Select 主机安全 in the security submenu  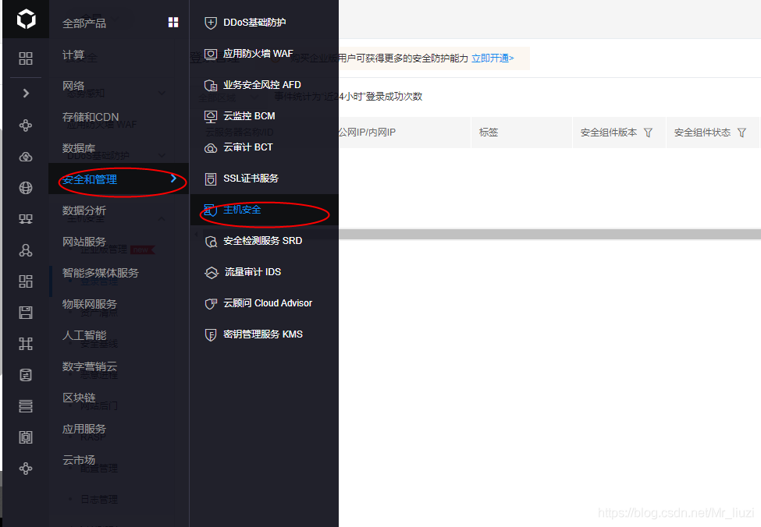coord(264,210)
